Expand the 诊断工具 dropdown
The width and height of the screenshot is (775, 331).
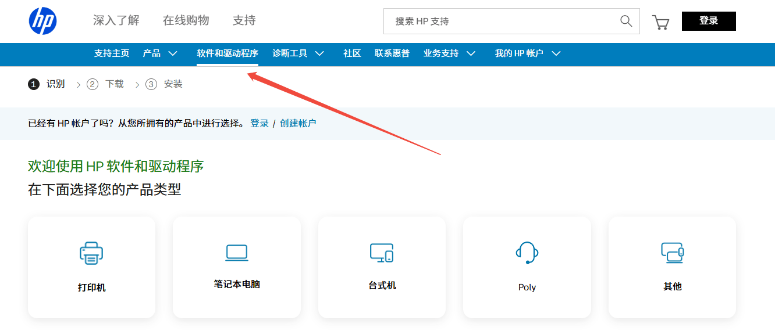click(319, 53)
